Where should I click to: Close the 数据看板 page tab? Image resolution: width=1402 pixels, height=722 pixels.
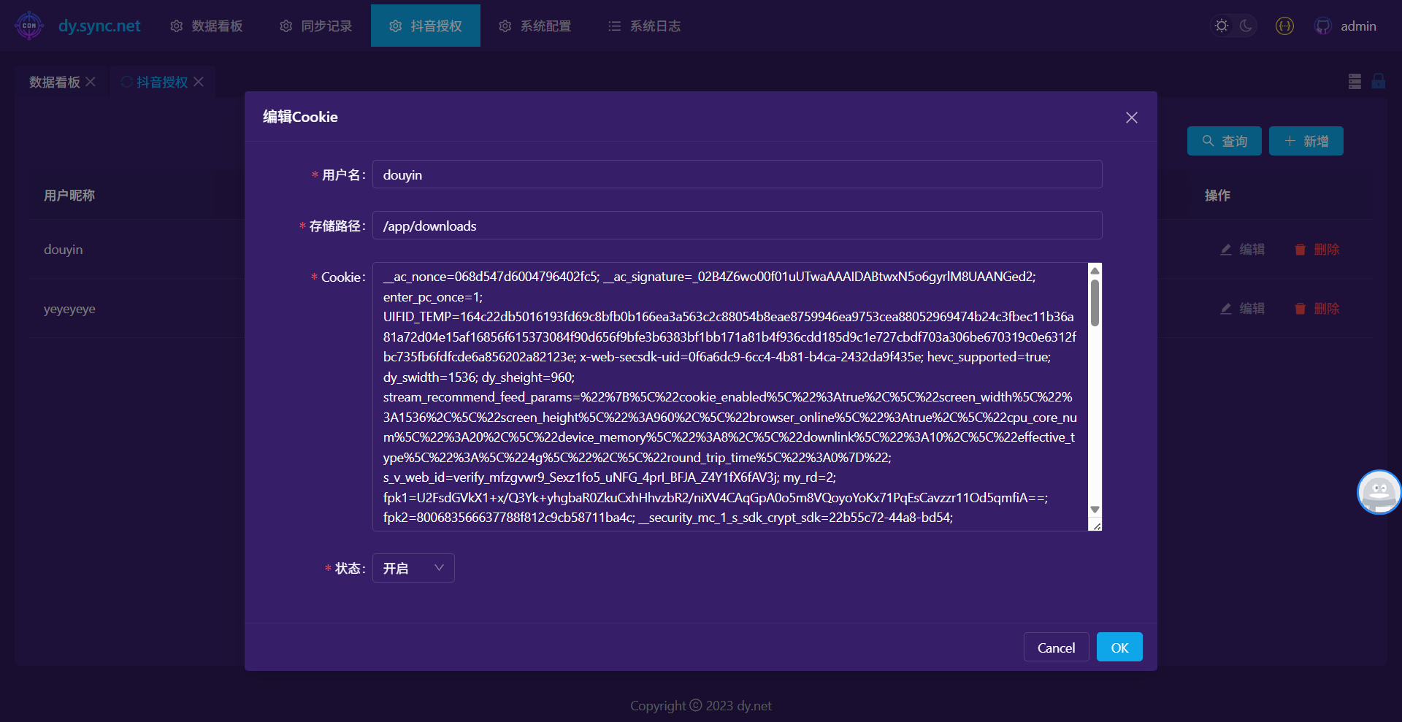(x=91, y=82)
